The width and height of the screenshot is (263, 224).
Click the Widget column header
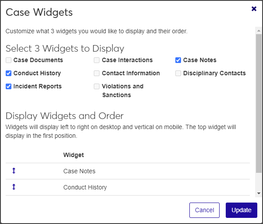pos(74,155)
